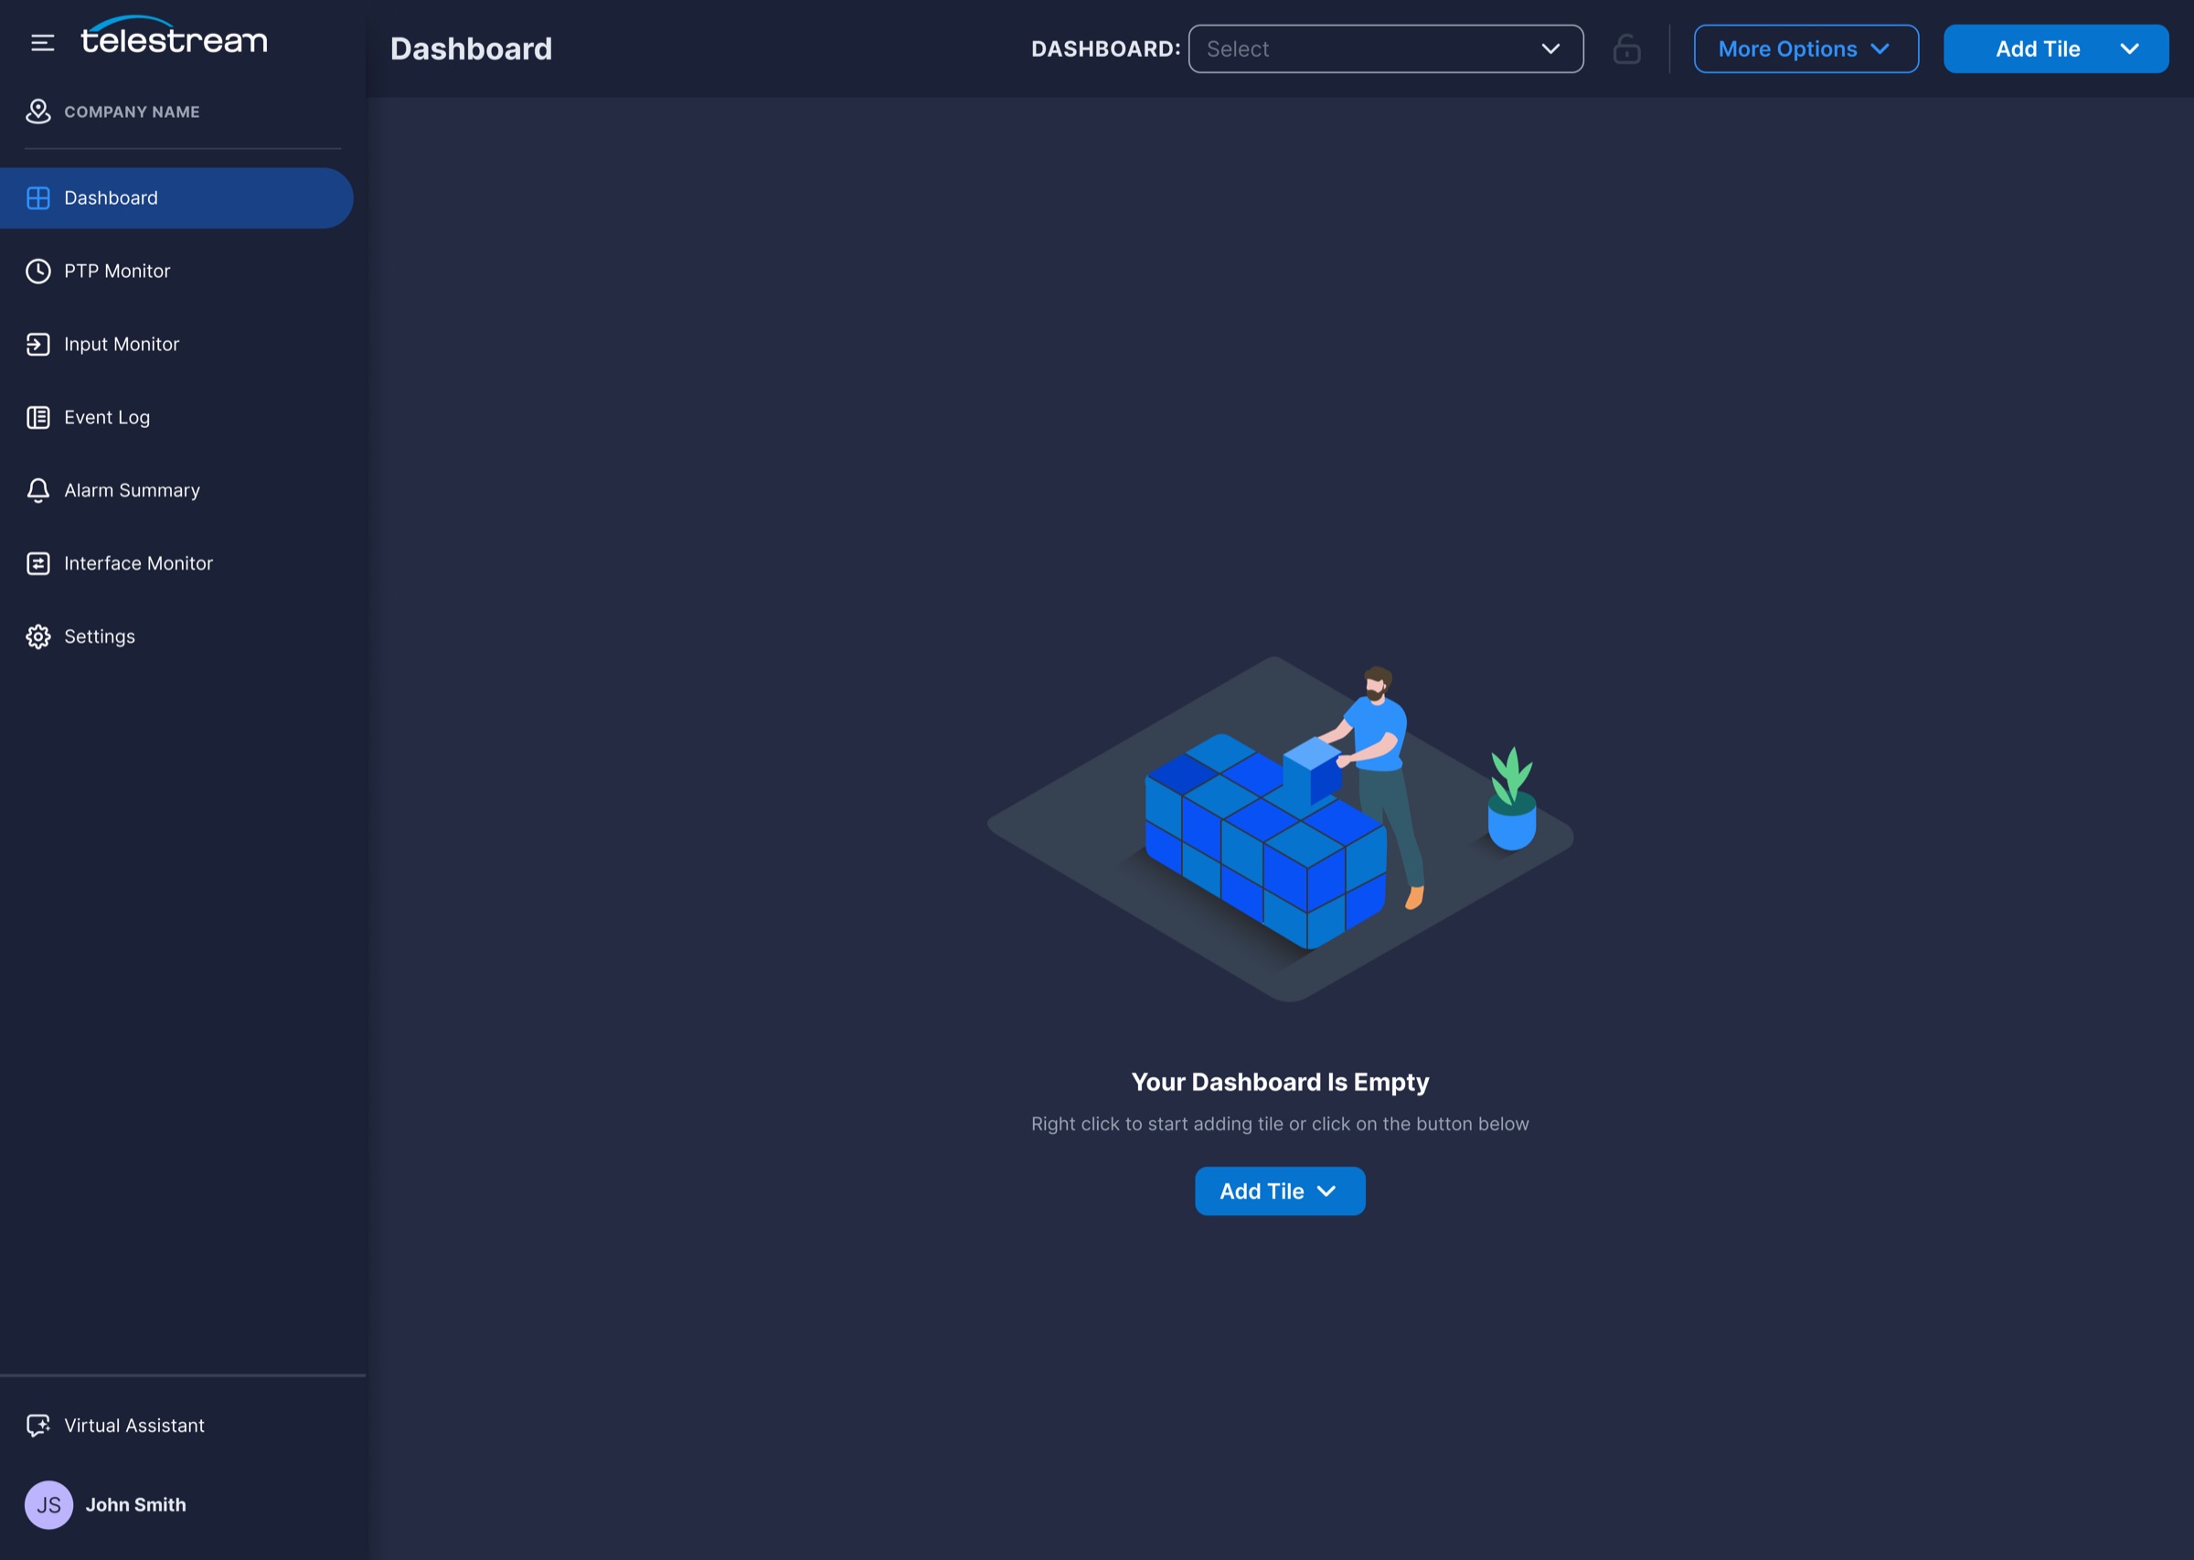
Task: Open Settings label in sidebar
Action: click(100, 636)
